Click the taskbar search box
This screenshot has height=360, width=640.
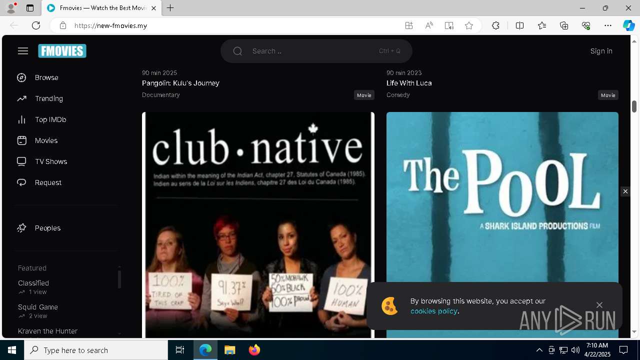[x=96, y=350]
